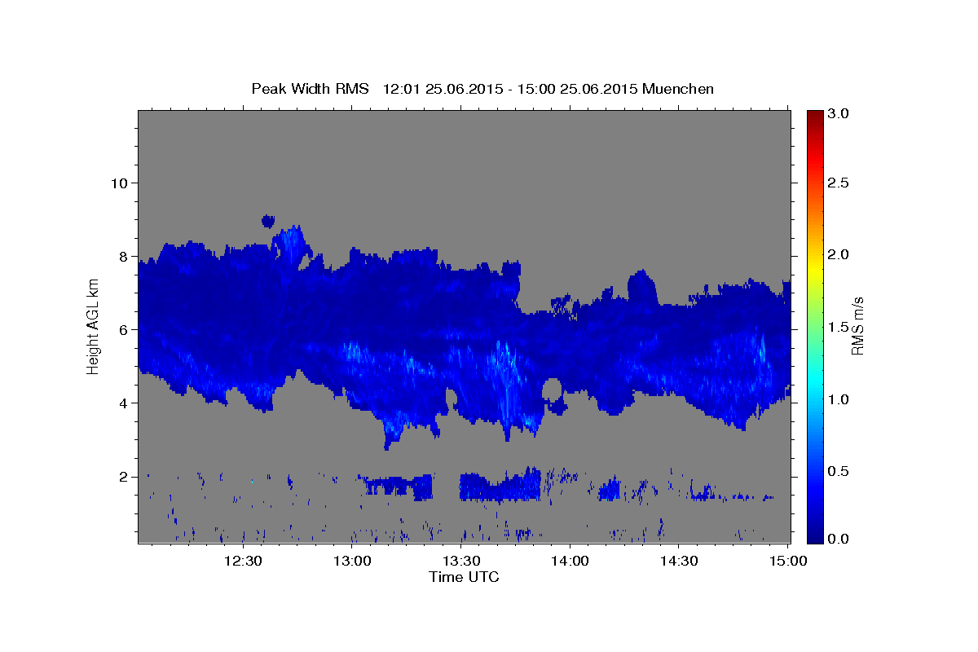Viewport: 978px width, 652px height.
Task: Click the 'Height AGL km' axis label
Action: tap(94, 326)
